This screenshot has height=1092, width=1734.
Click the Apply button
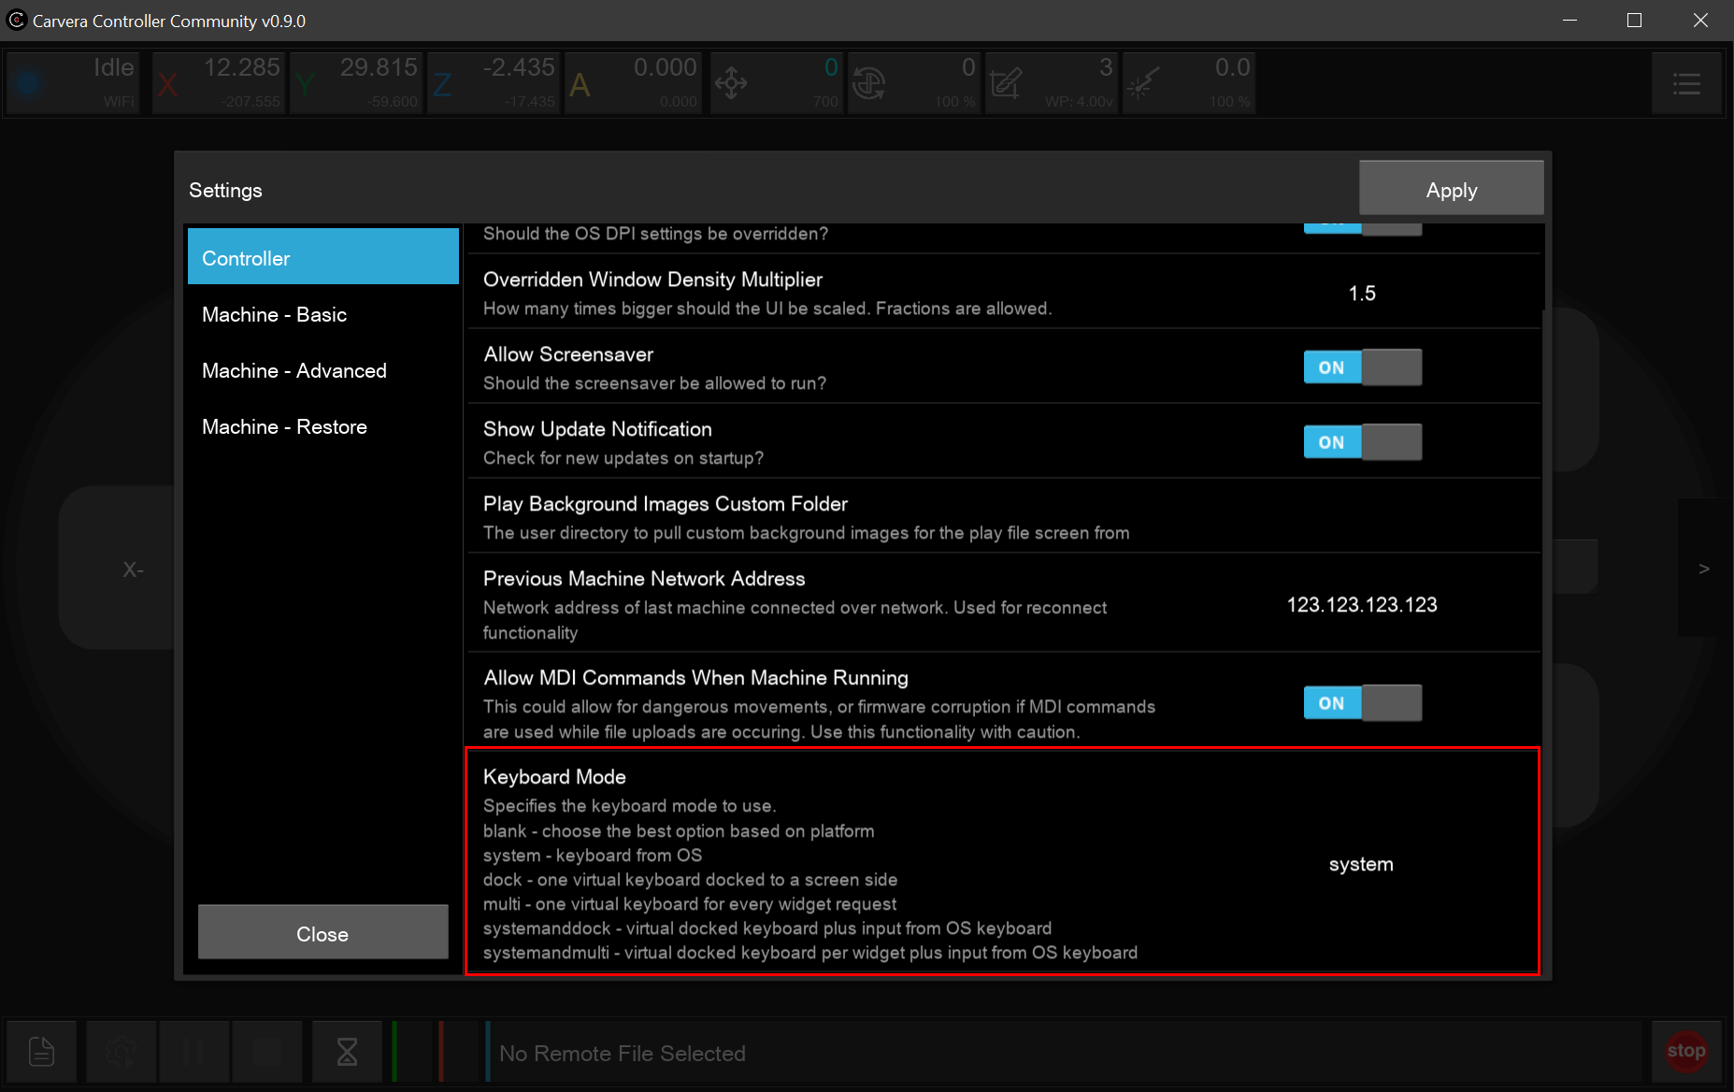(1451, 190)
